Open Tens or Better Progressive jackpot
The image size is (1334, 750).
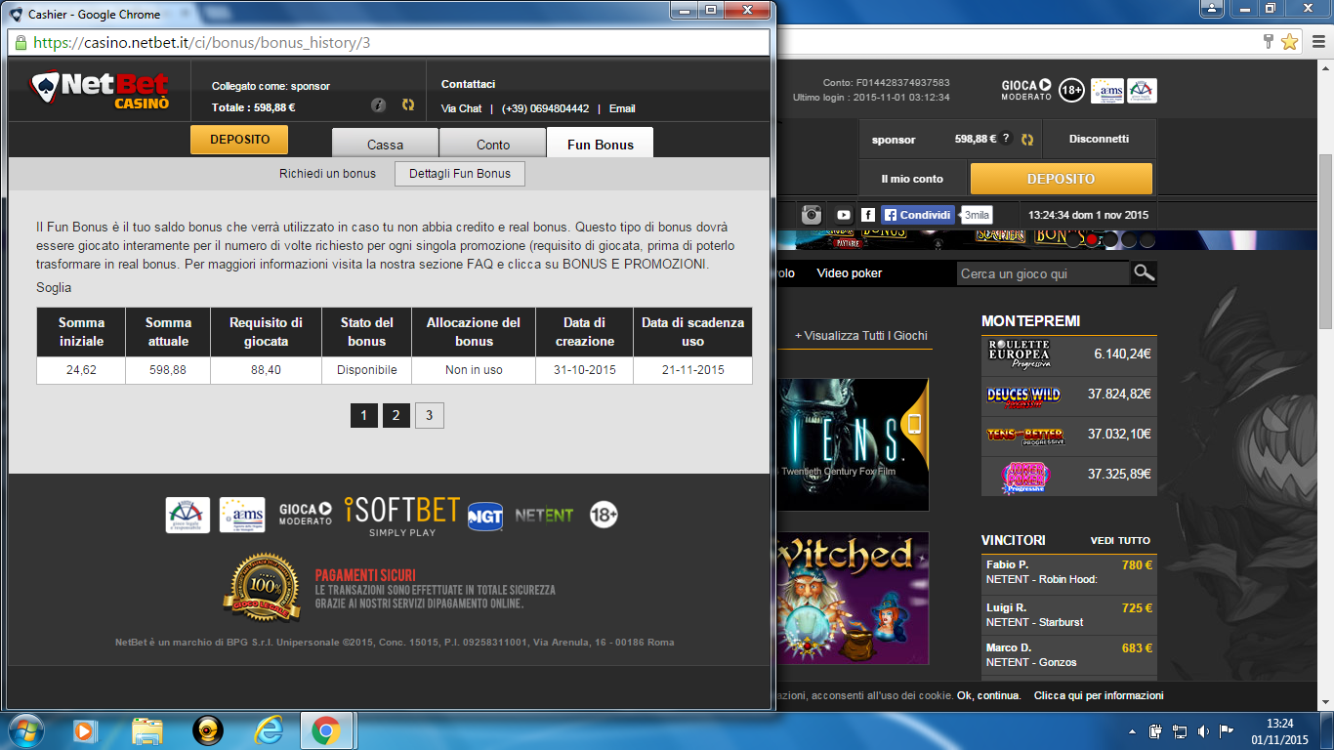(x=1068, y=435)
